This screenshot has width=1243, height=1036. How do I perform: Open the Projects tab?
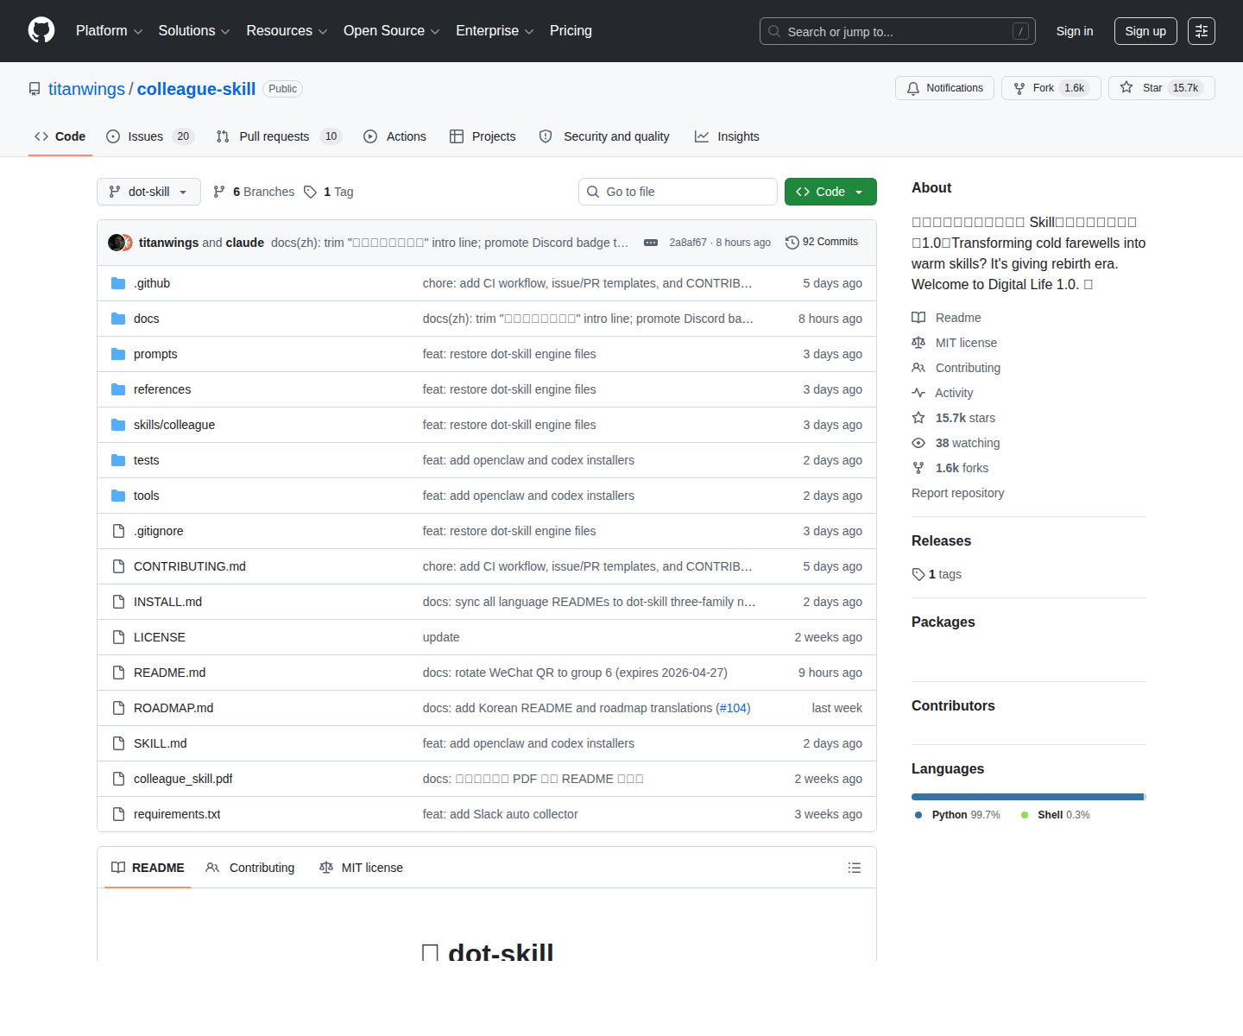click(x=483, y=136)
